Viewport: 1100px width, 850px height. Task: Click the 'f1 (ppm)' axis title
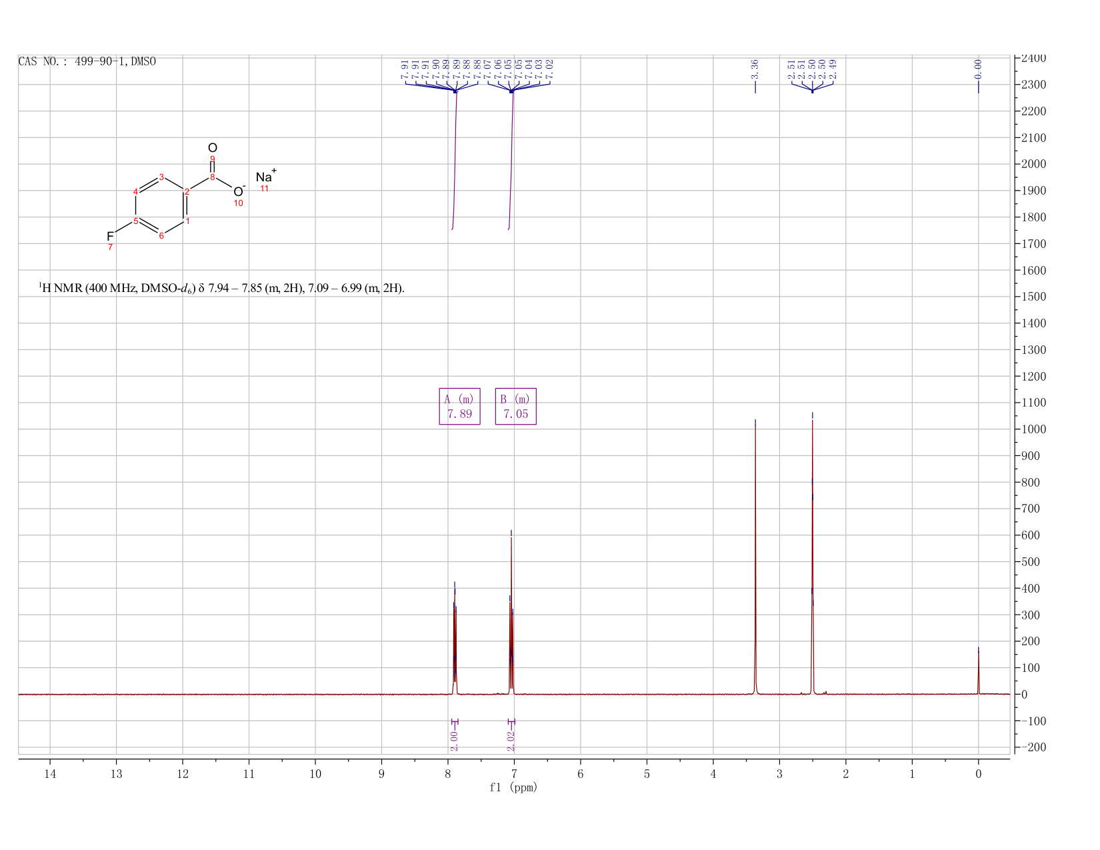pos(513,787)
